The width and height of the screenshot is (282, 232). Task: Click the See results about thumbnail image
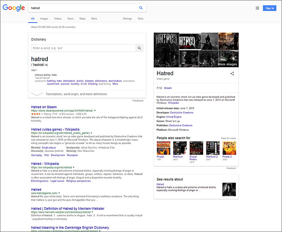pos(229,189)
